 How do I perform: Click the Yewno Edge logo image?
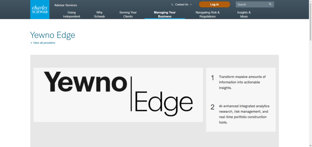pos(118,95)
